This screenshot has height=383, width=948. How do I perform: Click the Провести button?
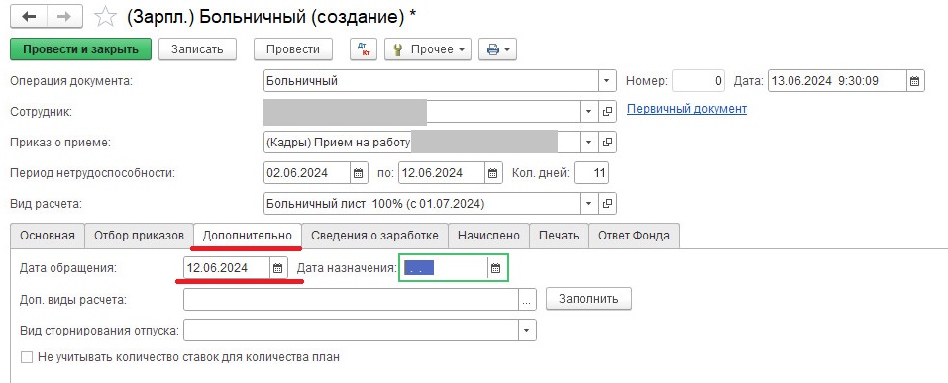pyautogui.click(x=293, y=49)
